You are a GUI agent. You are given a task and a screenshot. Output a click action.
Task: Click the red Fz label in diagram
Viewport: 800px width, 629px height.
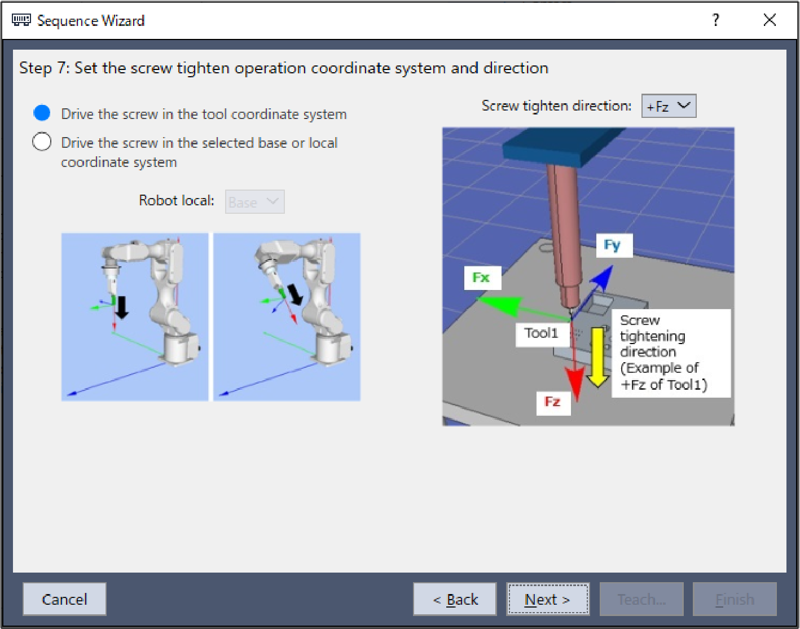552,402
